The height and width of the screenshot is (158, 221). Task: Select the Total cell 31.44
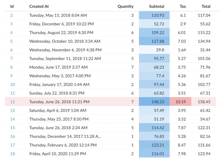point(203,50)
